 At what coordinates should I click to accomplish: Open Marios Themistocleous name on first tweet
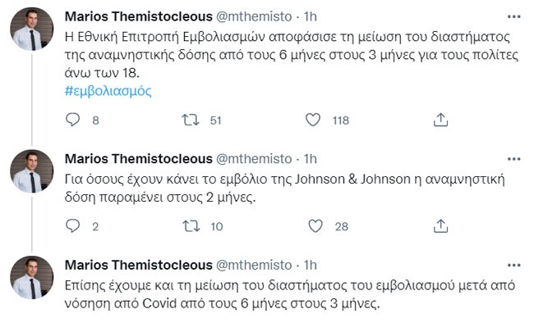click(x=139, y=16)
